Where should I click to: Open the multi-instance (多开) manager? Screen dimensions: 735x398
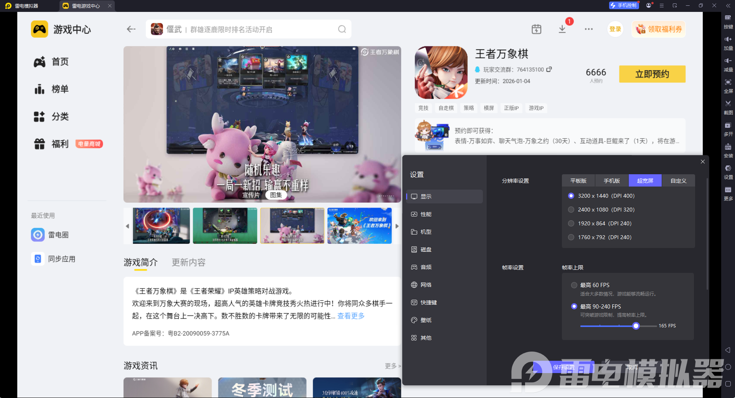728,128
